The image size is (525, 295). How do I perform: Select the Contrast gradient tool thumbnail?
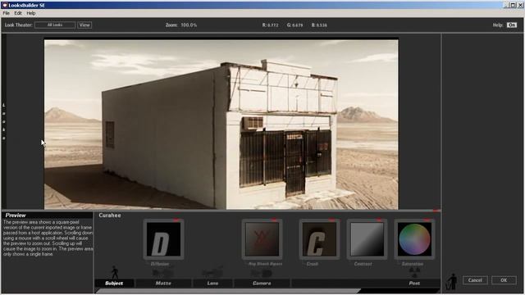(367, 239)
